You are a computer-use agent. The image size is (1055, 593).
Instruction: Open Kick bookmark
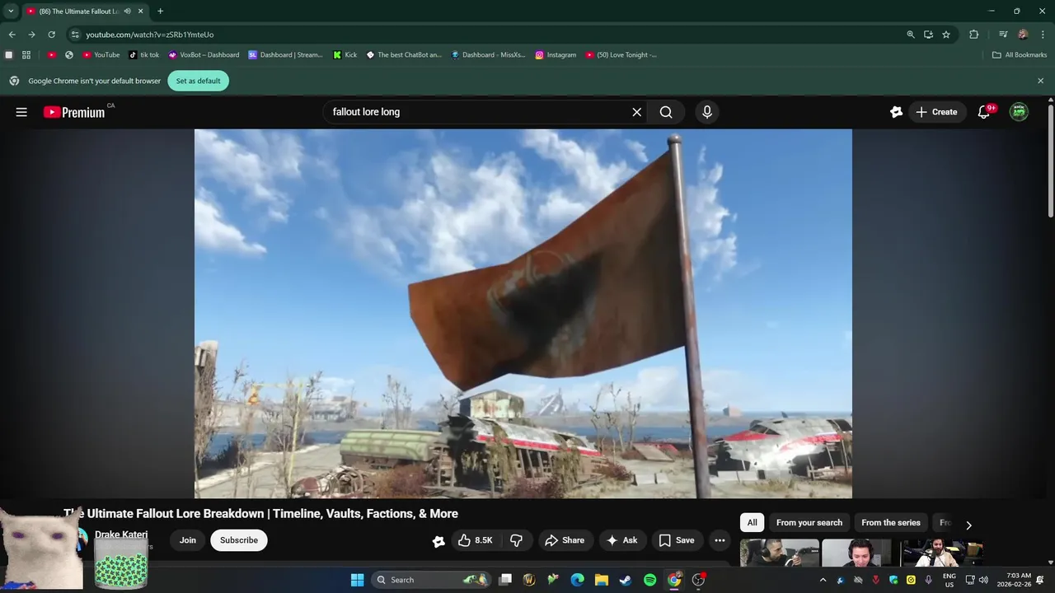click(x=345, y=55)
